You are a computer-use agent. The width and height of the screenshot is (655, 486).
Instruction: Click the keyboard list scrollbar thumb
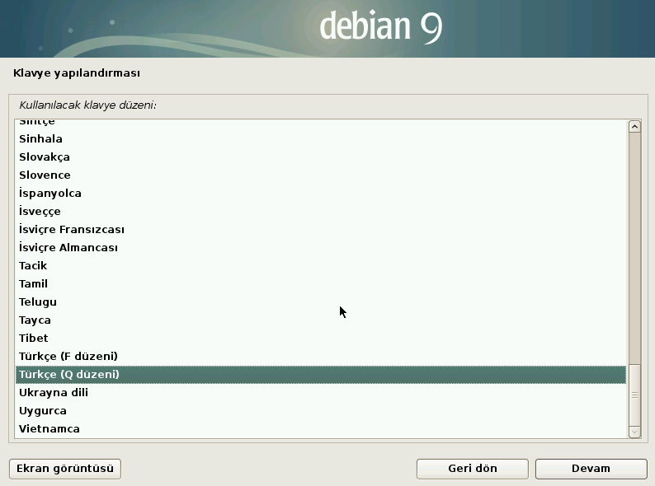634,395
